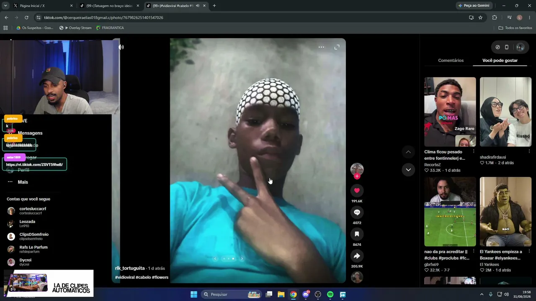Show hidden system tray icons

coord(482,294)
